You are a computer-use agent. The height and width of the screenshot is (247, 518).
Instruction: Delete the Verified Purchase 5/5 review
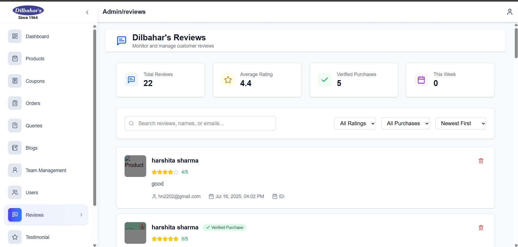coord(481,228)
